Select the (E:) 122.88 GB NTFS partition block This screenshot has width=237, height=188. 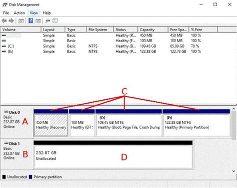[x=196, y=123]
